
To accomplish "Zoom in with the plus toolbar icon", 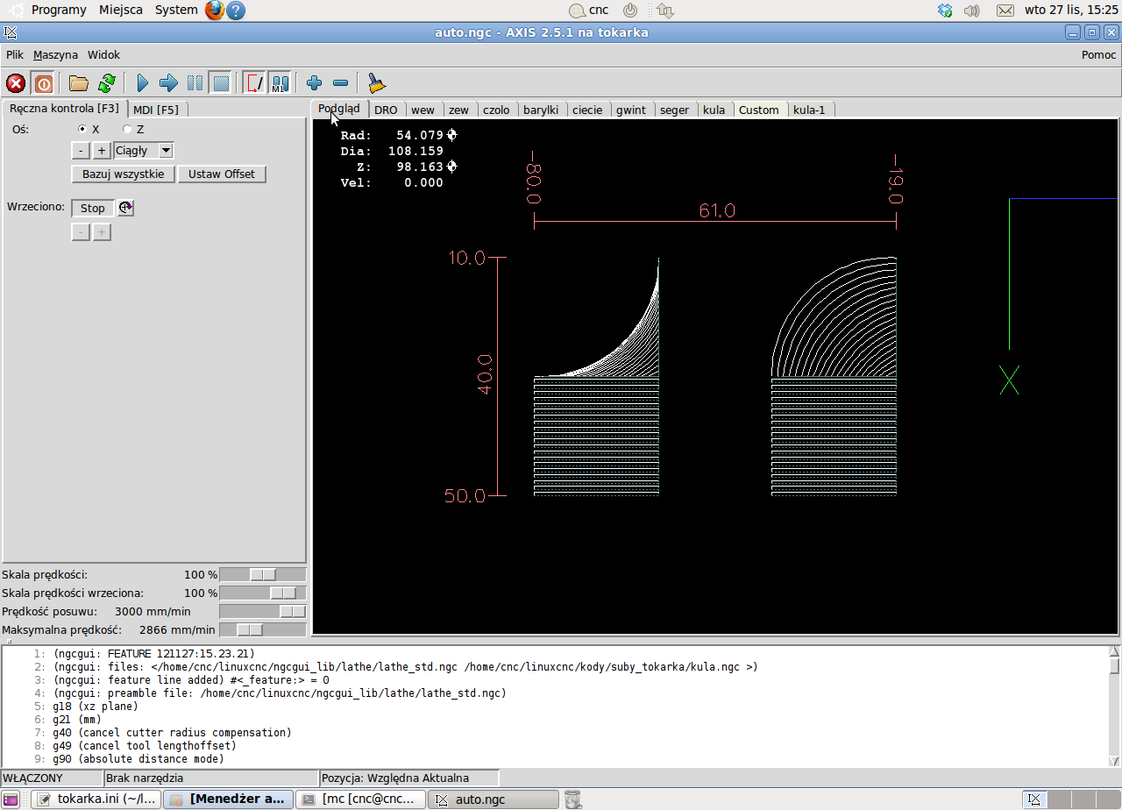I will pos(315,83).
